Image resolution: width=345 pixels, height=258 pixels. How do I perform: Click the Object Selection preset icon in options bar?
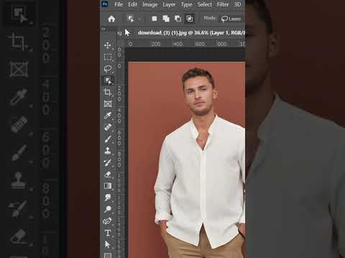point(131,19)
